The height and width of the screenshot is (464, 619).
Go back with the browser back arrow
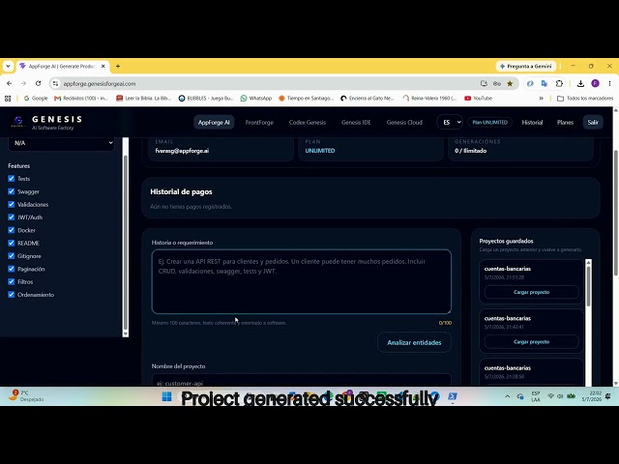coord(9,84)
